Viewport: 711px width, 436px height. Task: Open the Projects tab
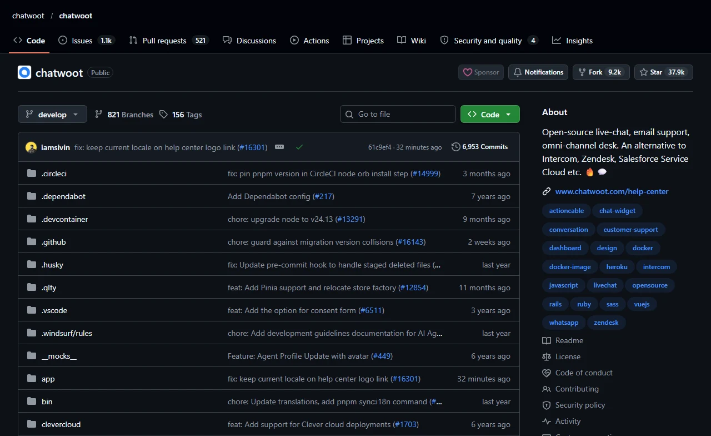tap(363, 41)
